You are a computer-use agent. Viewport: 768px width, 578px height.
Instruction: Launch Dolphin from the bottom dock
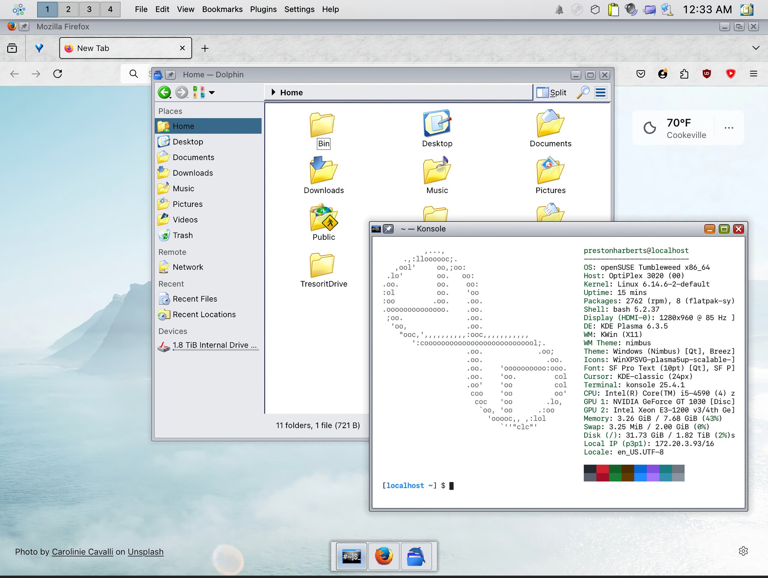click(416, 556)
